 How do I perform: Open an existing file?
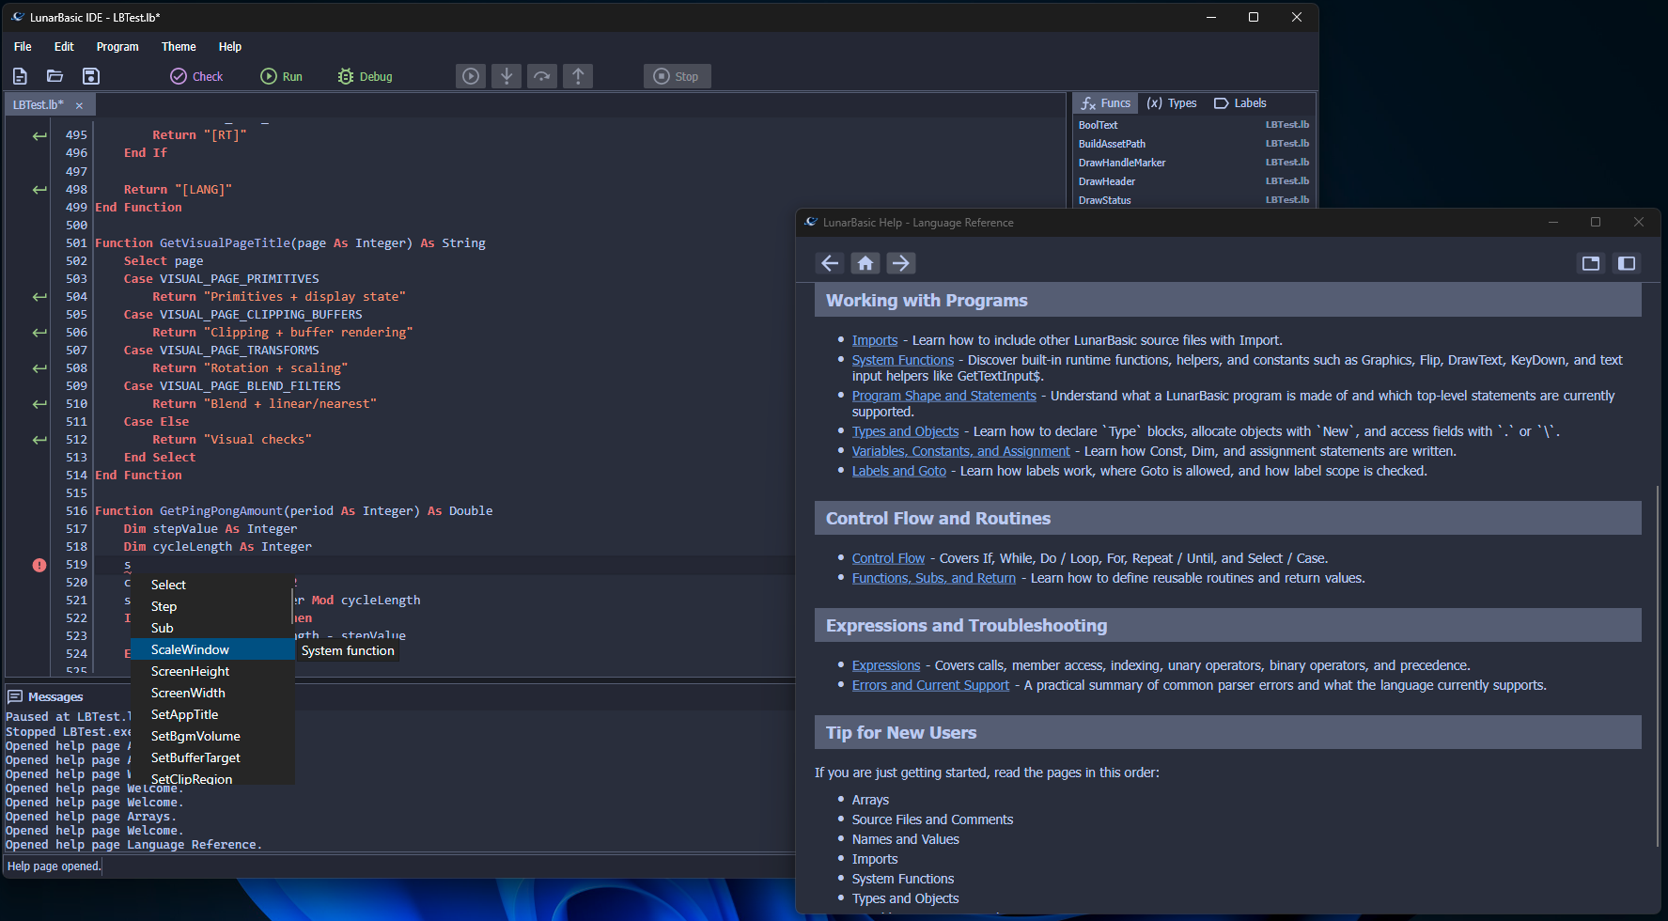click(x=54, y=76)
